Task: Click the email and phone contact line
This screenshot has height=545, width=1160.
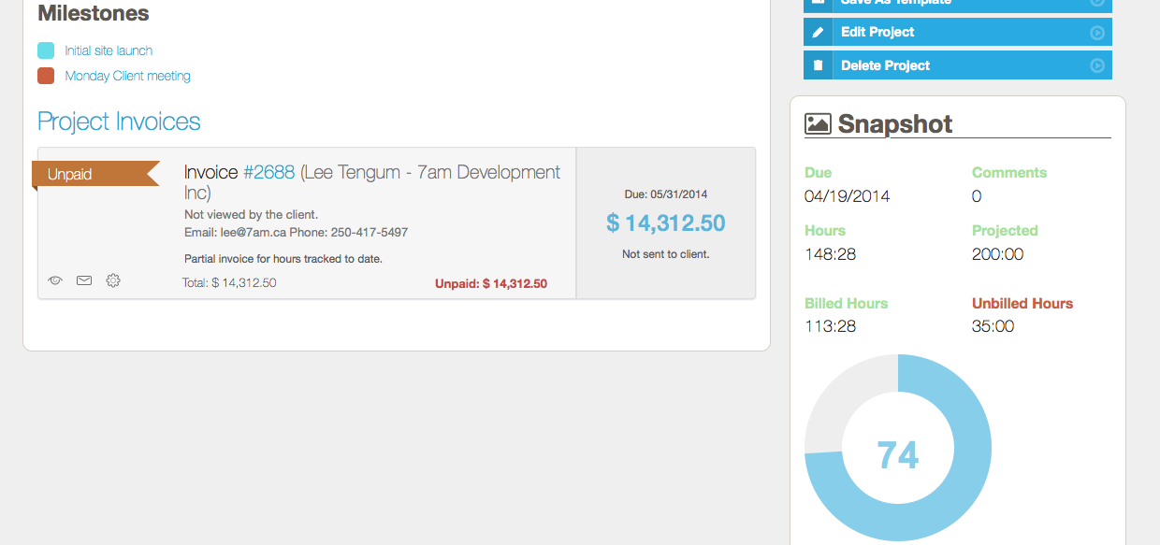Action: pyautogui.click(x=296, y=232)
